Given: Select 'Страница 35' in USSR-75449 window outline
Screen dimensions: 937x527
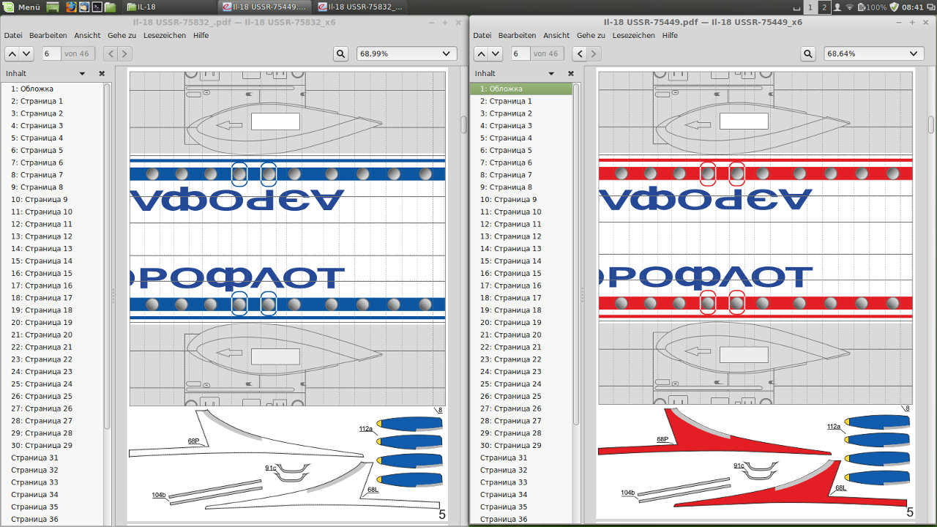Looking at the screenshot, I should pos(521,507).
